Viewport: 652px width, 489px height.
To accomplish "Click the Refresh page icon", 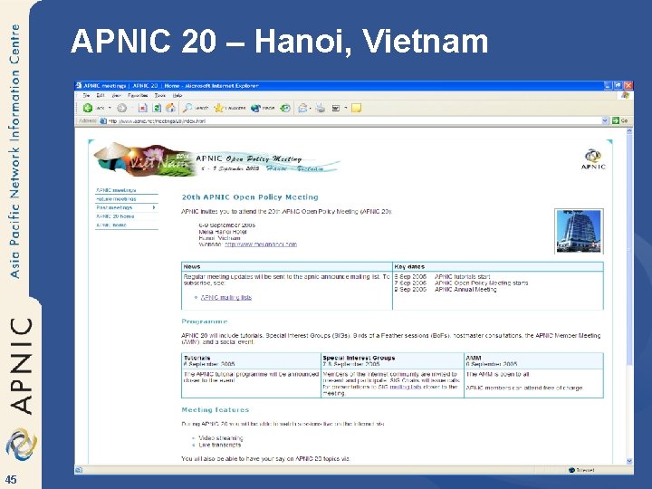I will [x=157, y=108].
